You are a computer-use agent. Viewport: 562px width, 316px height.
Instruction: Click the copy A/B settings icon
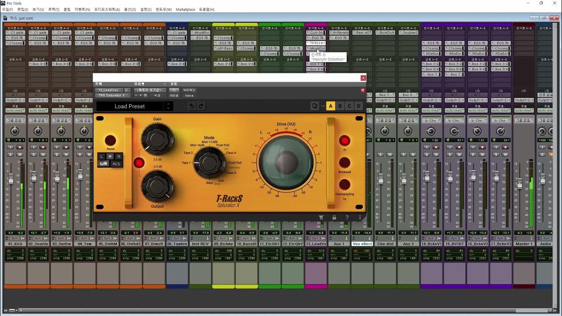315,106
